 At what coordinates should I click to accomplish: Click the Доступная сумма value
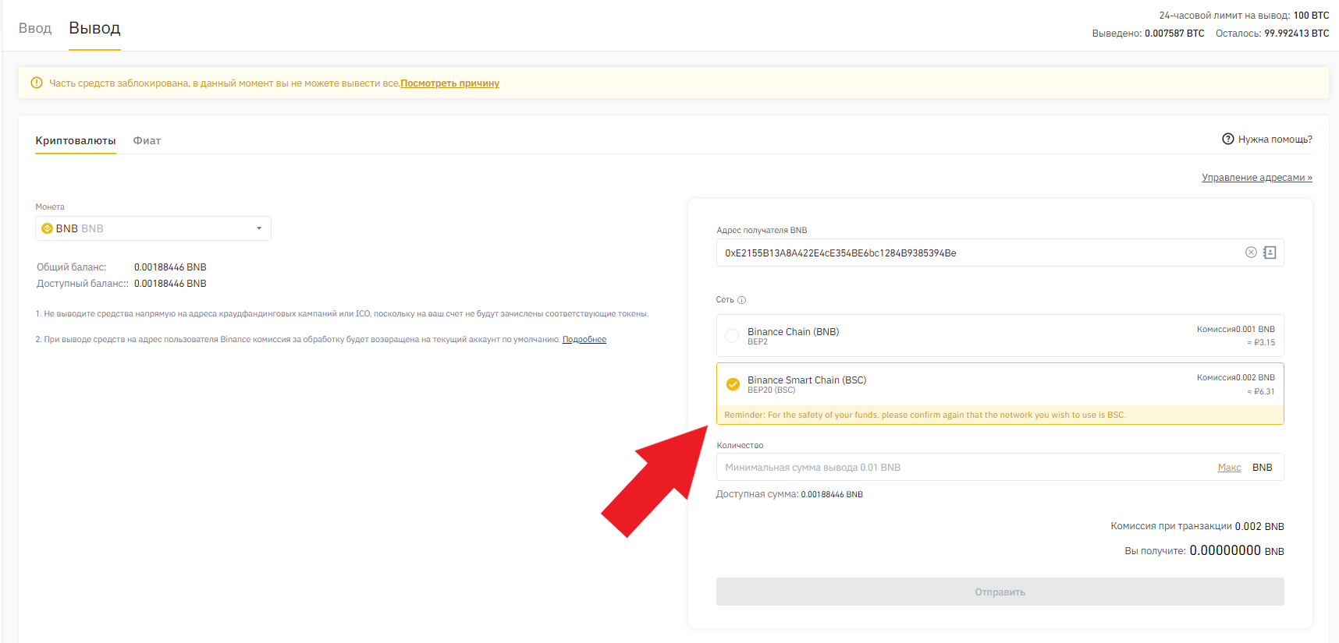pyautogui.click(x=832, y=495)
